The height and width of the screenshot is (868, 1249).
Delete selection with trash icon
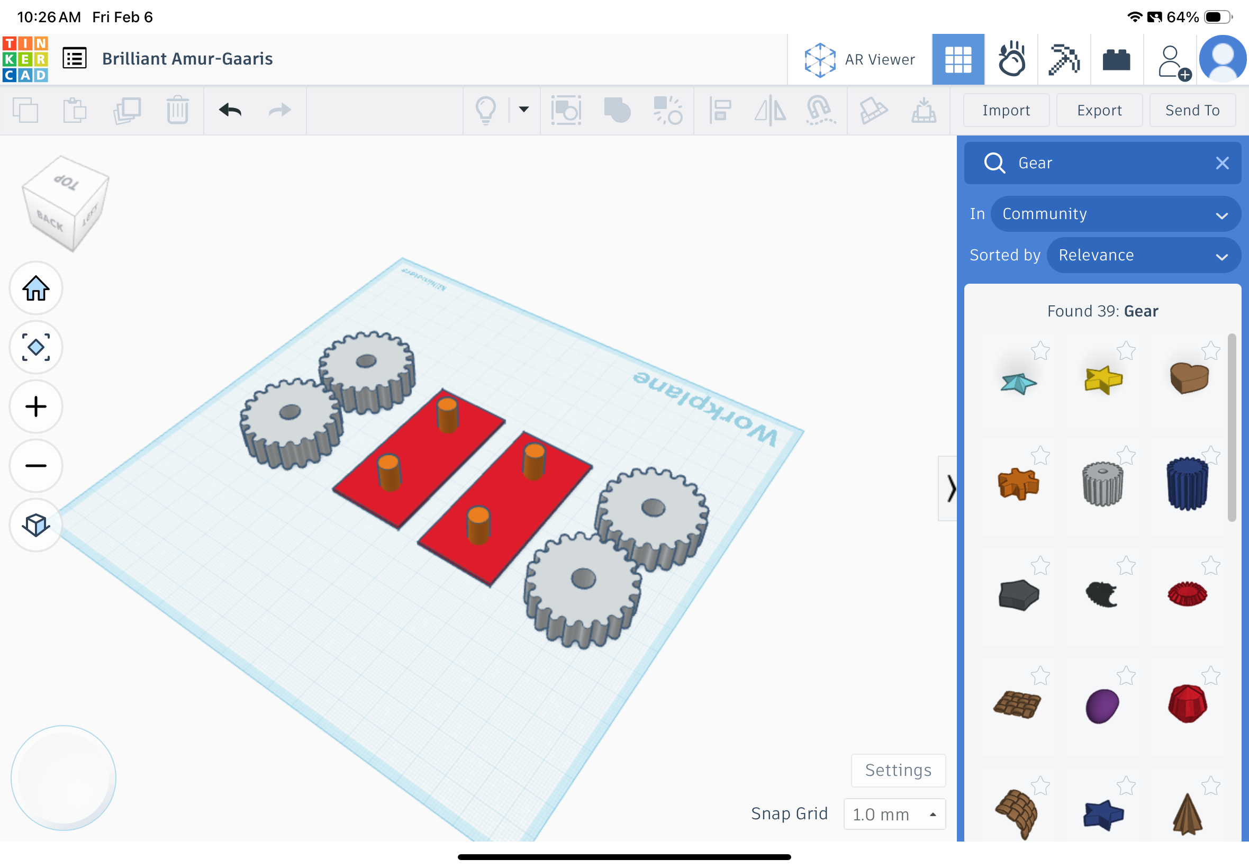[177, 111]
